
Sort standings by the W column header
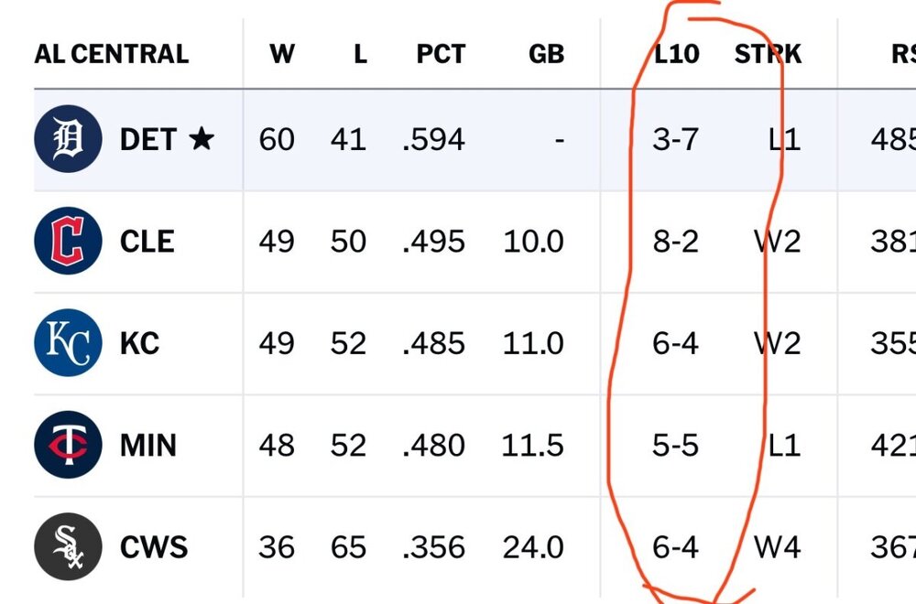point(281,54)
